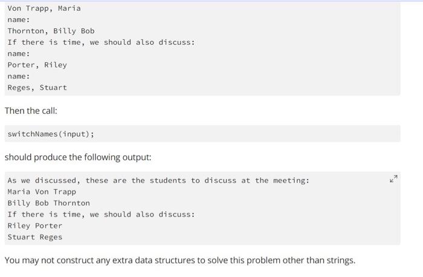Image resolution: width=423 pixels, height=277 pixels.
Task: Click 'Von Trapp, Maria' input line
Action: (44, 8)
